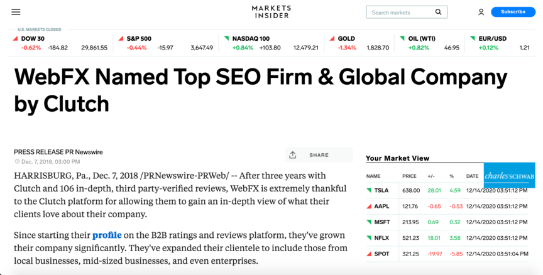Click inside the Search markets field
This screenshot has height=275, width=543.
[407, 12]
